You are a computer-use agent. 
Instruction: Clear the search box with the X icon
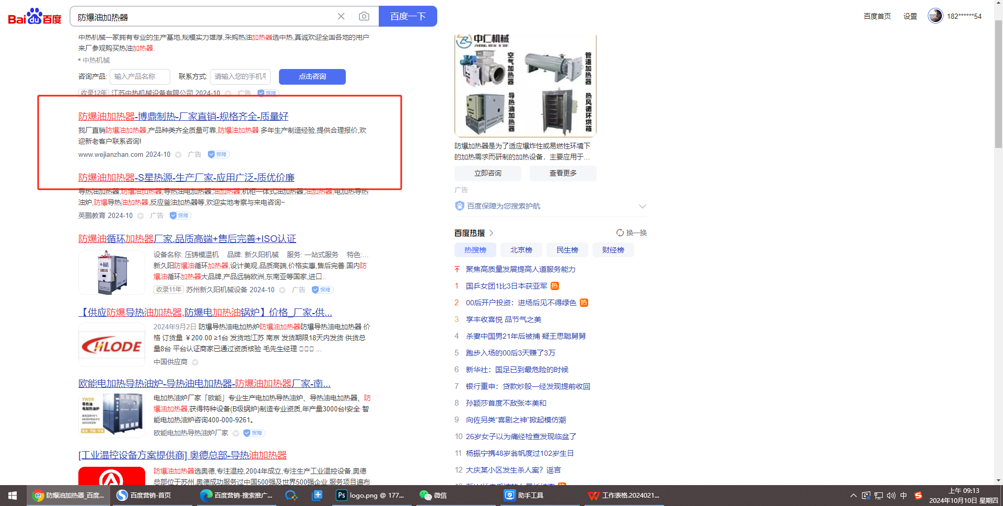pyautogui.click(x=341, y=16)
